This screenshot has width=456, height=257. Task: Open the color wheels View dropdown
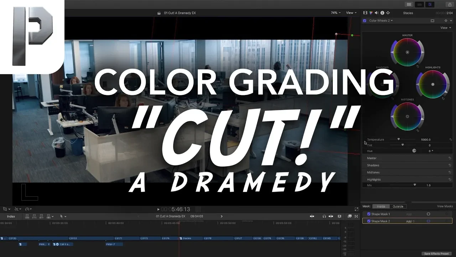446,28
